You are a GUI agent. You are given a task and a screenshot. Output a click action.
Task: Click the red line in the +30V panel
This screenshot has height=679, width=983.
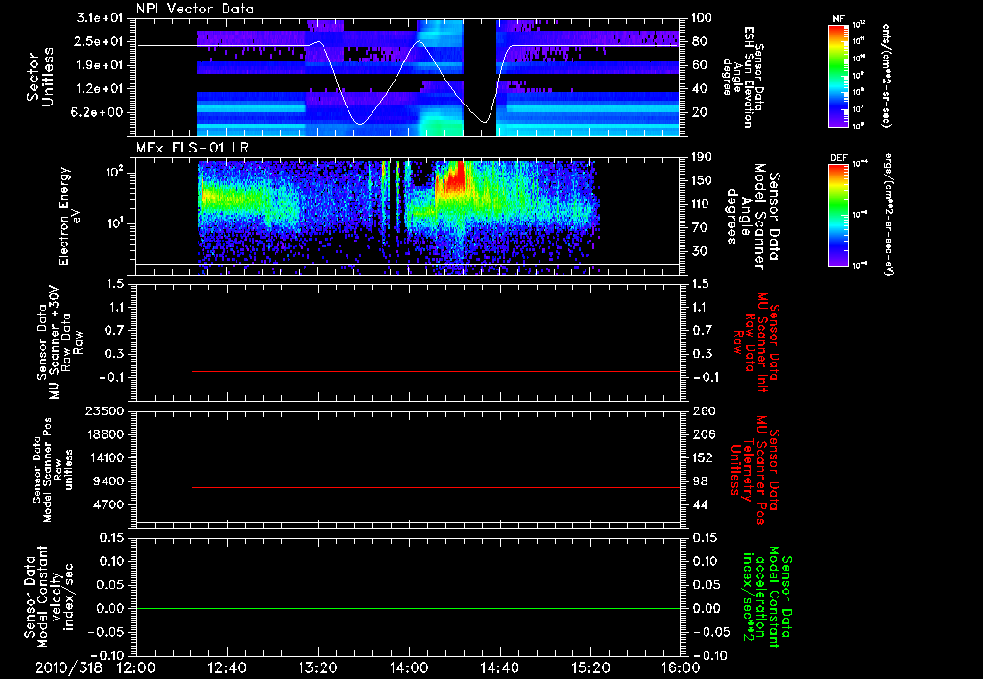pos(436,371)
